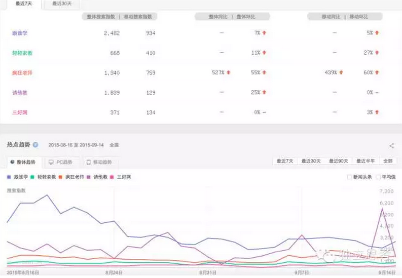Enable the 平均值 checkbox
Screen dimensions: 402x278
(x=378, y=177)
